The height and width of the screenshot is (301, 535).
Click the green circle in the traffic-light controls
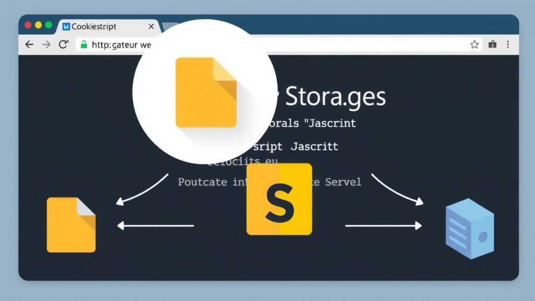48,25
